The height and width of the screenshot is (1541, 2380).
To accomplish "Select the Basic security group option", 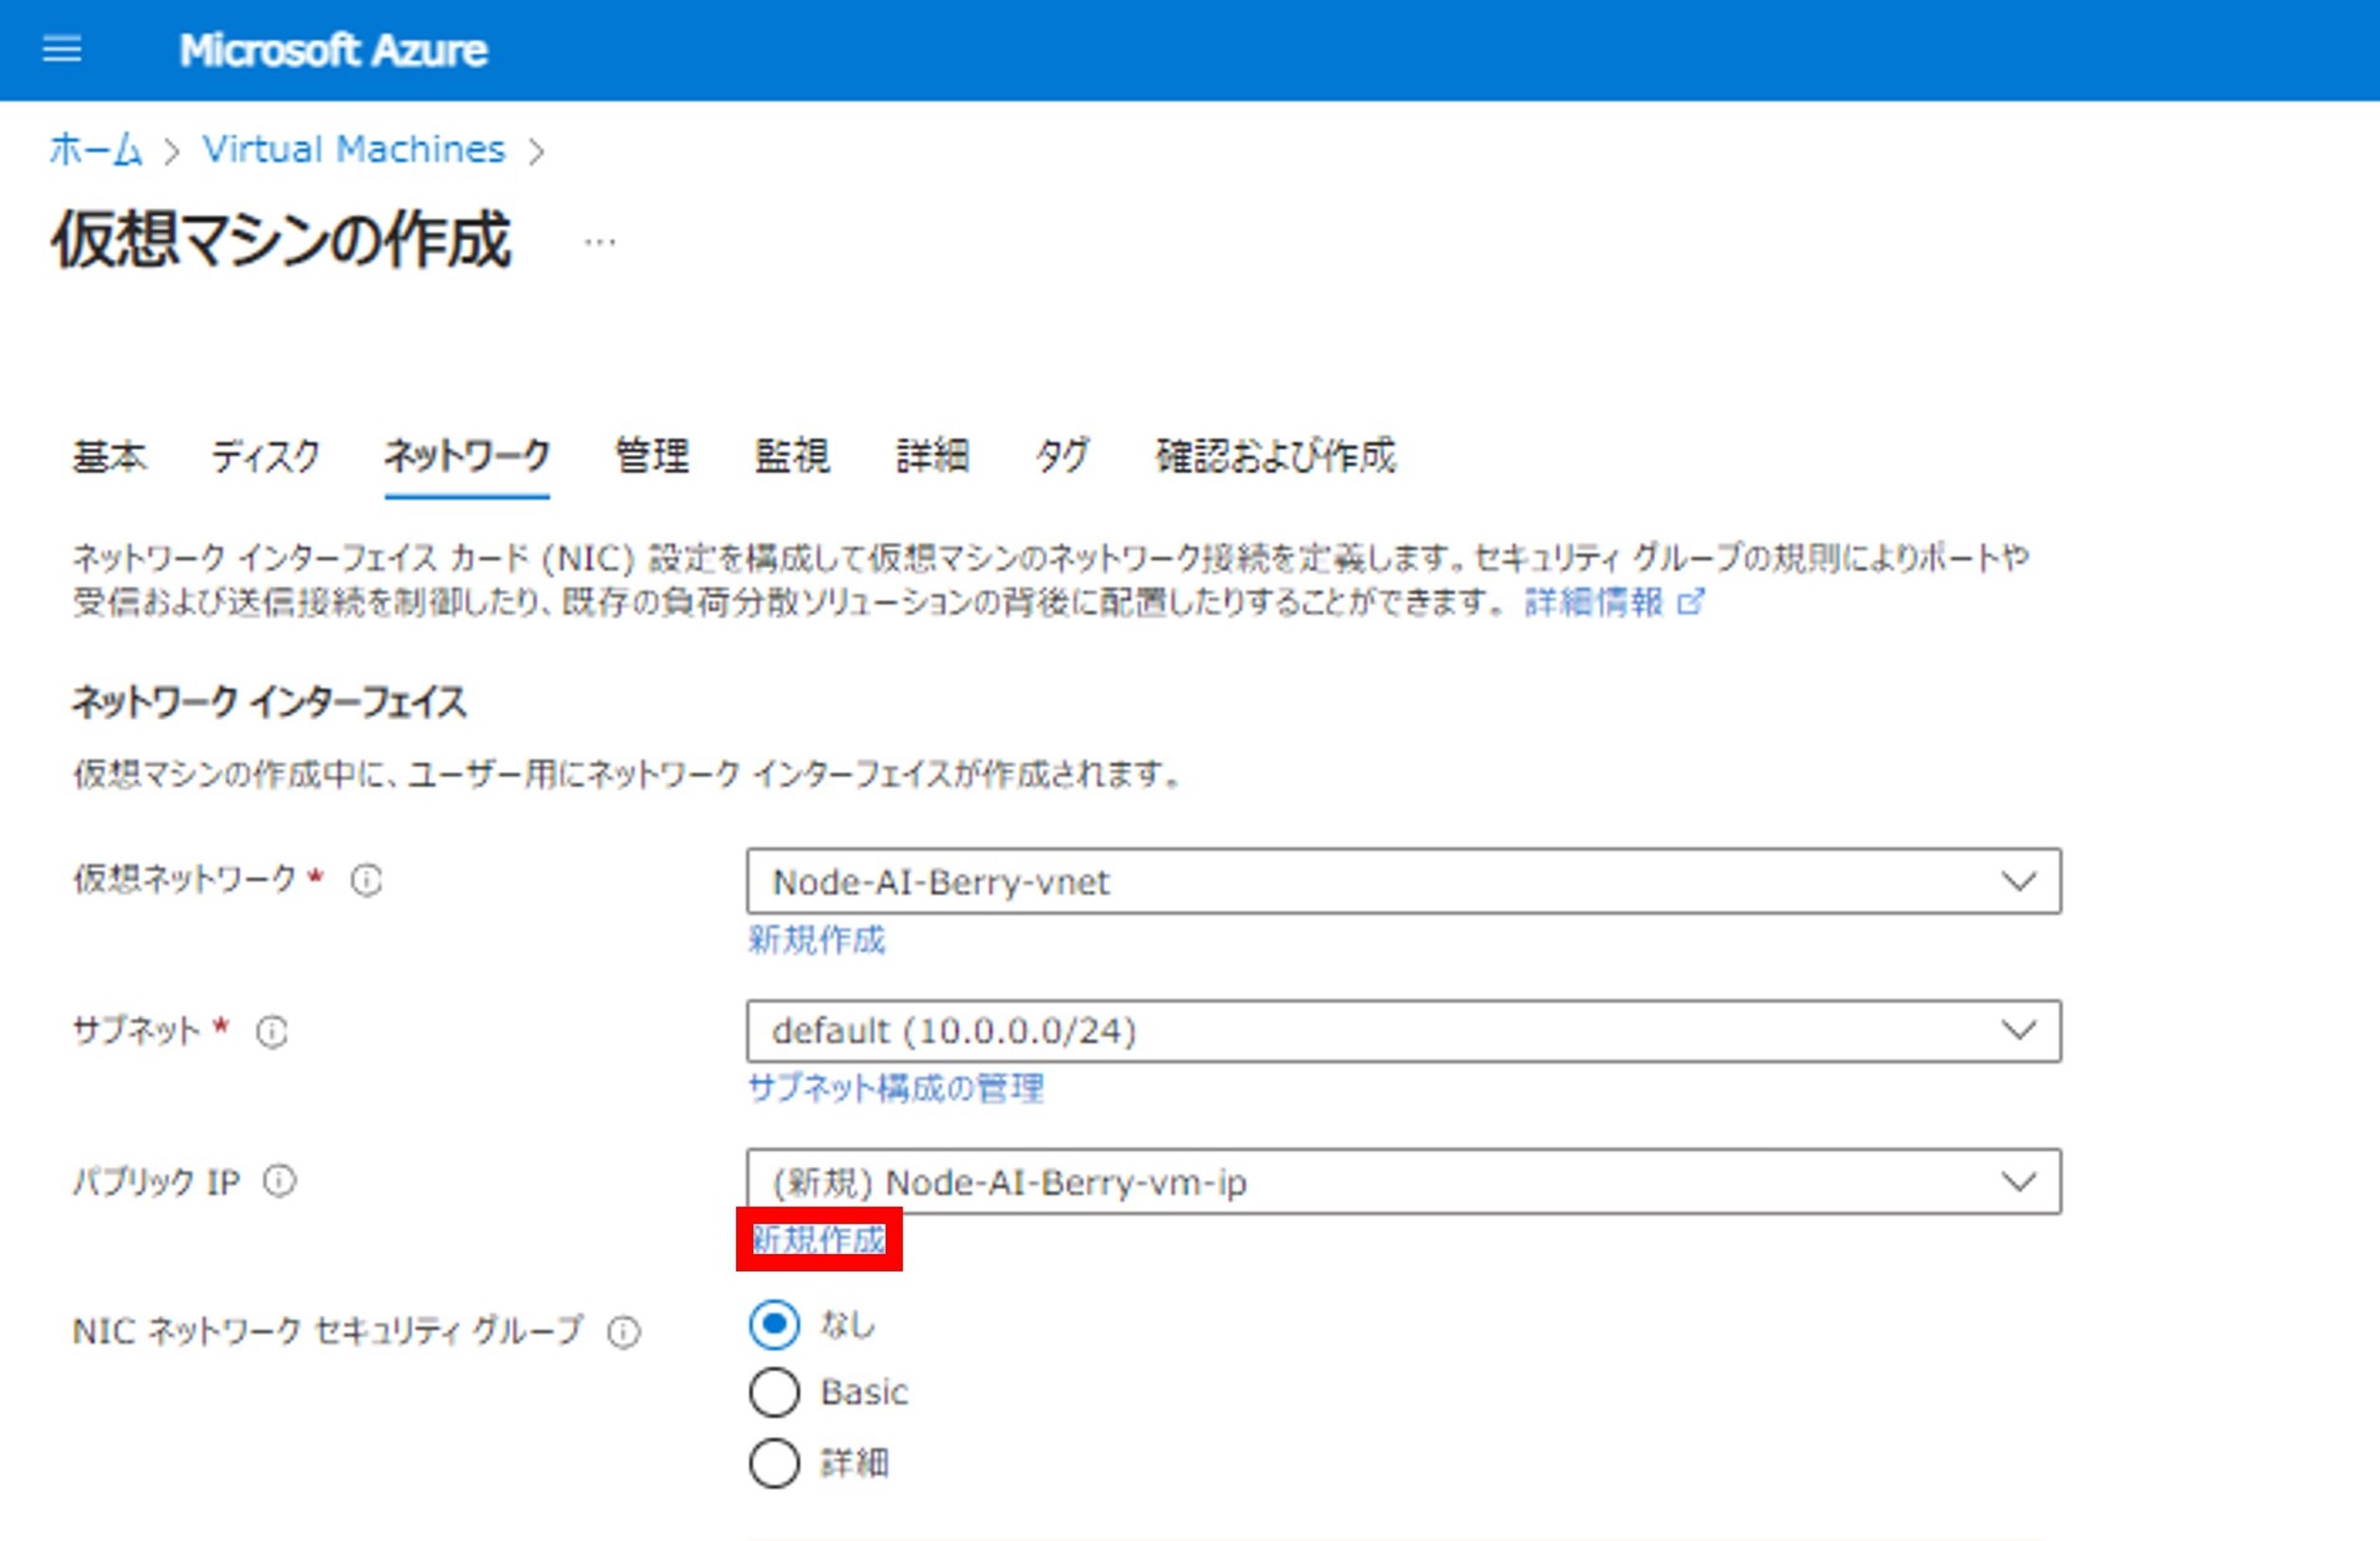I will [x=774, y=1392].
